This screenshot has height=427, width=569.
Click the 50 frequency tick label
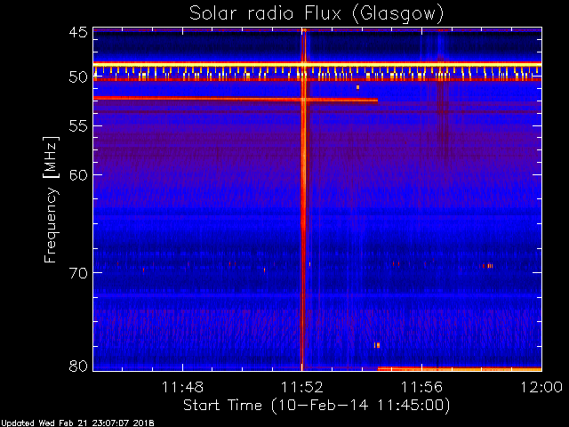click(78, 77)
